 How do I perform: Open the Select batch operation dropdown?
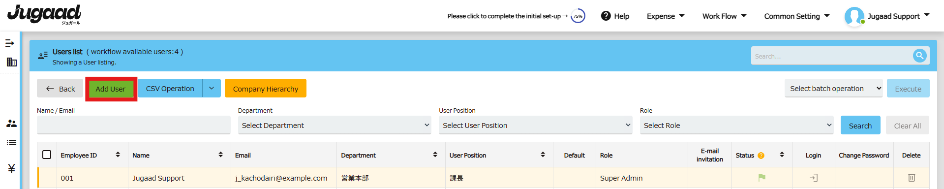point(833,88)
